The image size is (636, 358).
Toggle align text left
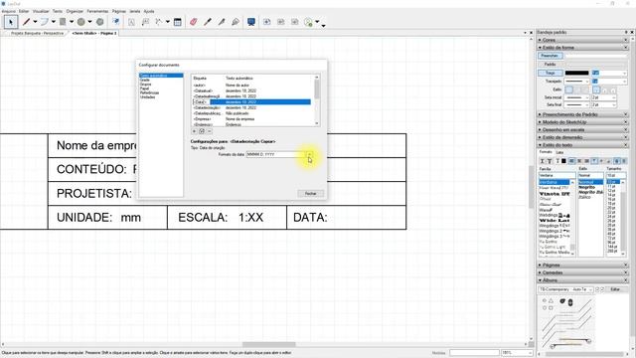click(571, 161)
